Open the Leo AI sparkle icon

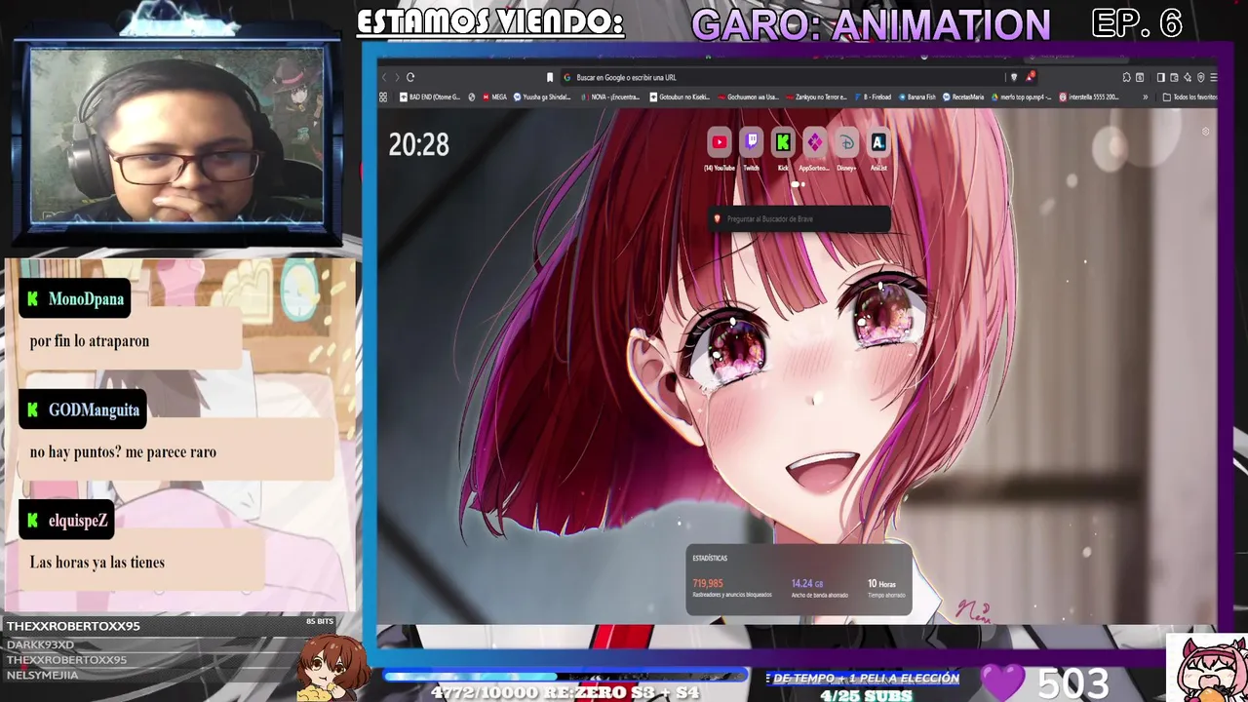coord(1188,77)
